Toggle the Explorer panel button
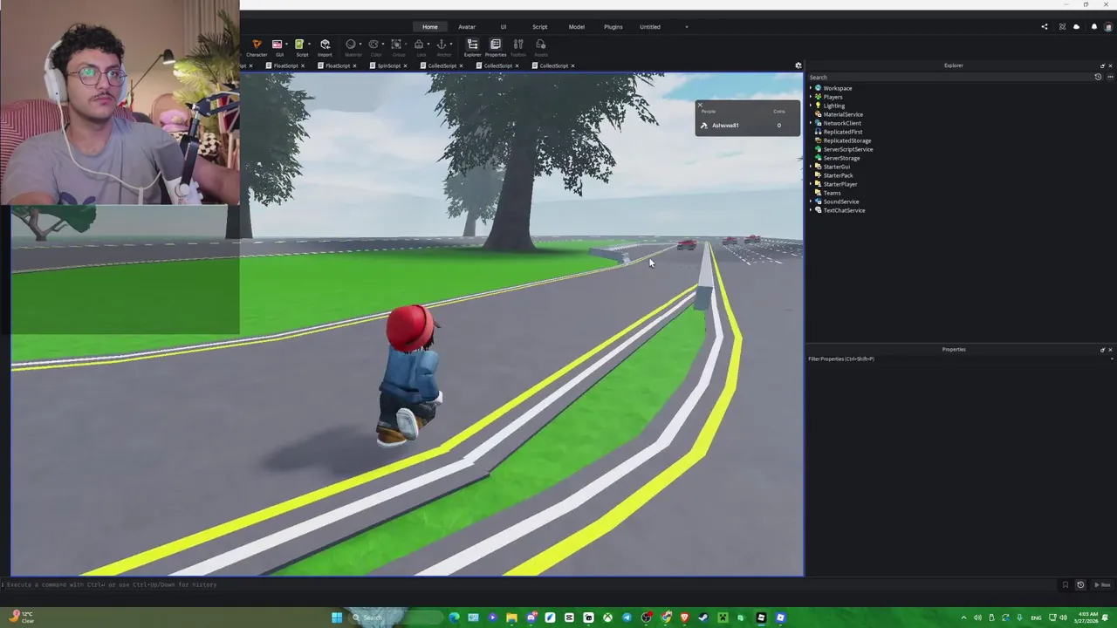 click(x=472, y=47)
